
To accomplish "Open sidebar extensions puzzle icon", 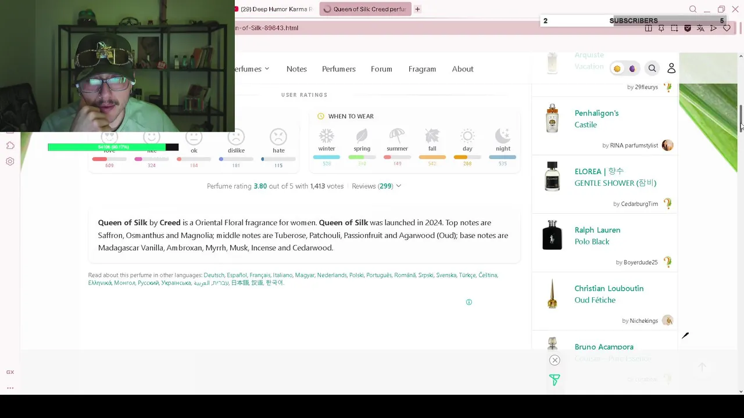I will tap(10, 145).
